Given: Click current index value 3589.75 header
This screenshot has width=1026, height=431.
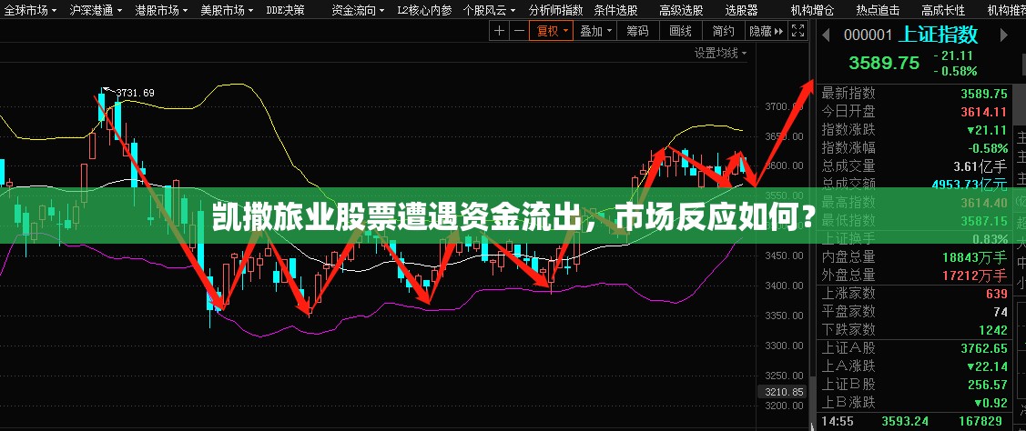Looking at the screenshot, I should (884, 63).
